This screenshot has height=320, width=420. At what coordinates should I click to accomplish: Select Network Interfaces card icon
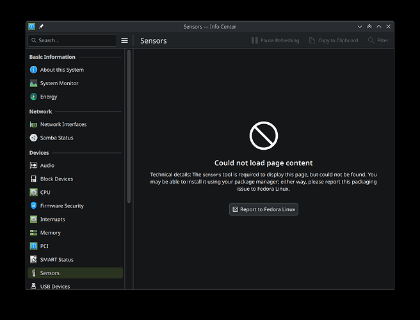(x=33, y=125)
